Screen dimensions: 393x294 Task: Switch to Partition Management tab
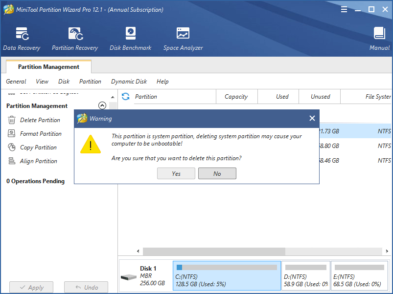tap(48, 67)
